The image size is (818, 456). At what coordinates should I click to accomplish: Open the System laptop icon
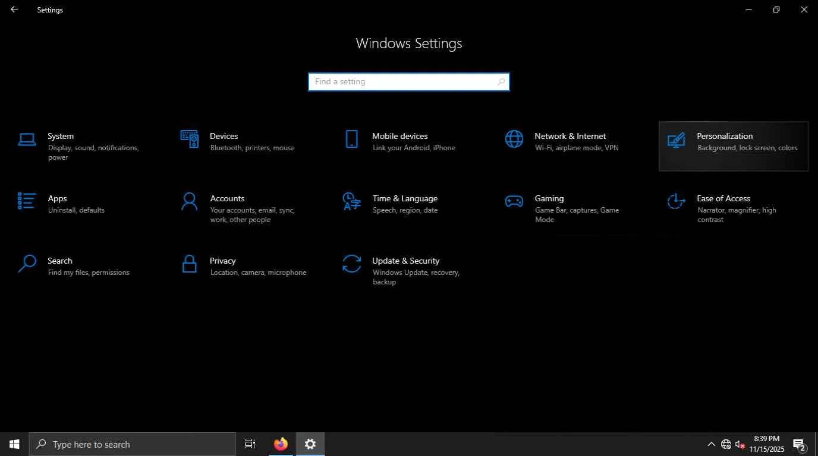click(27, 139)
